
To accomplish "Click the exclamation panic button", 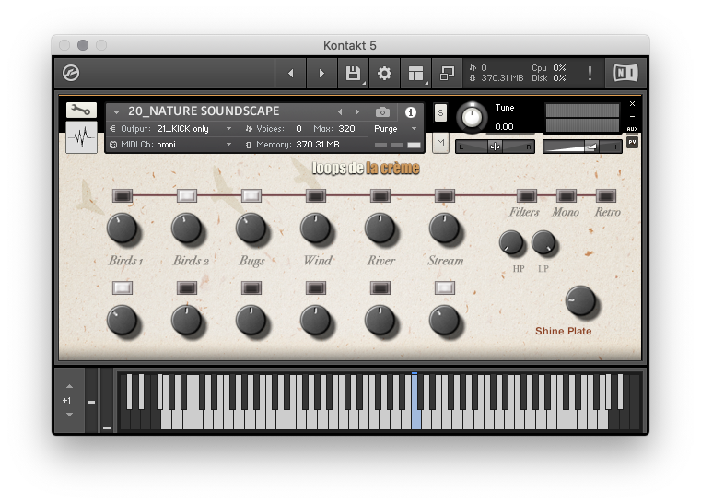I will 590,73.
